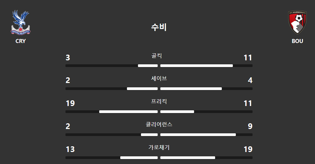The width and height of the screenshot is (315, 164).
Task: Click Crystal Palace's 골킥 bar
Action: coord(112,66)
